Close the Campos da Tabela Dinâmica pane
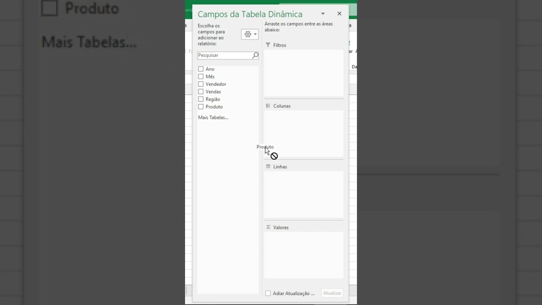Screen dimensions: 542x305 (339, 14)
